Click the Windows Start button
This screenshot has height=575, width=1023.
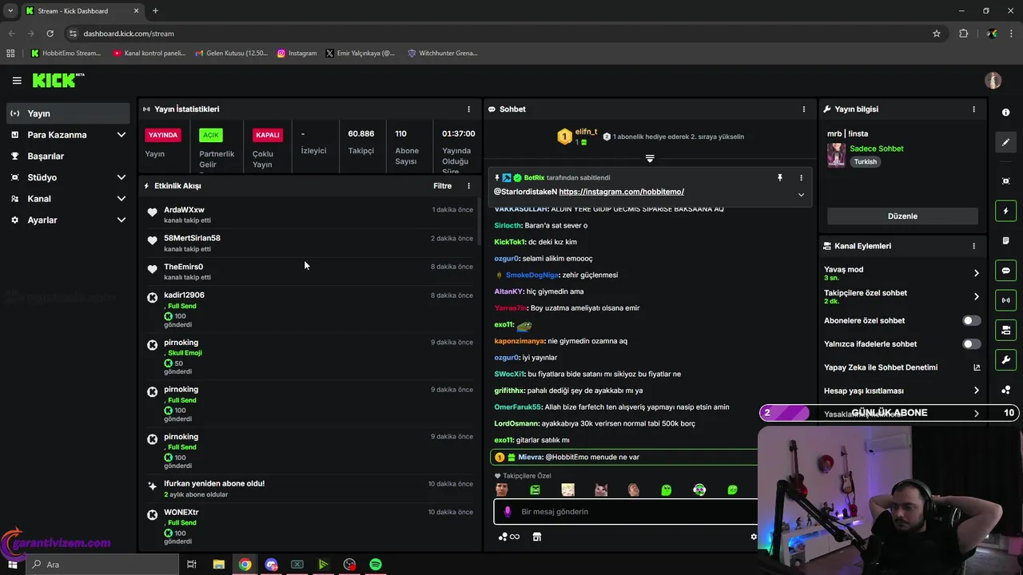pyautogui.click(x=13, y=565)
